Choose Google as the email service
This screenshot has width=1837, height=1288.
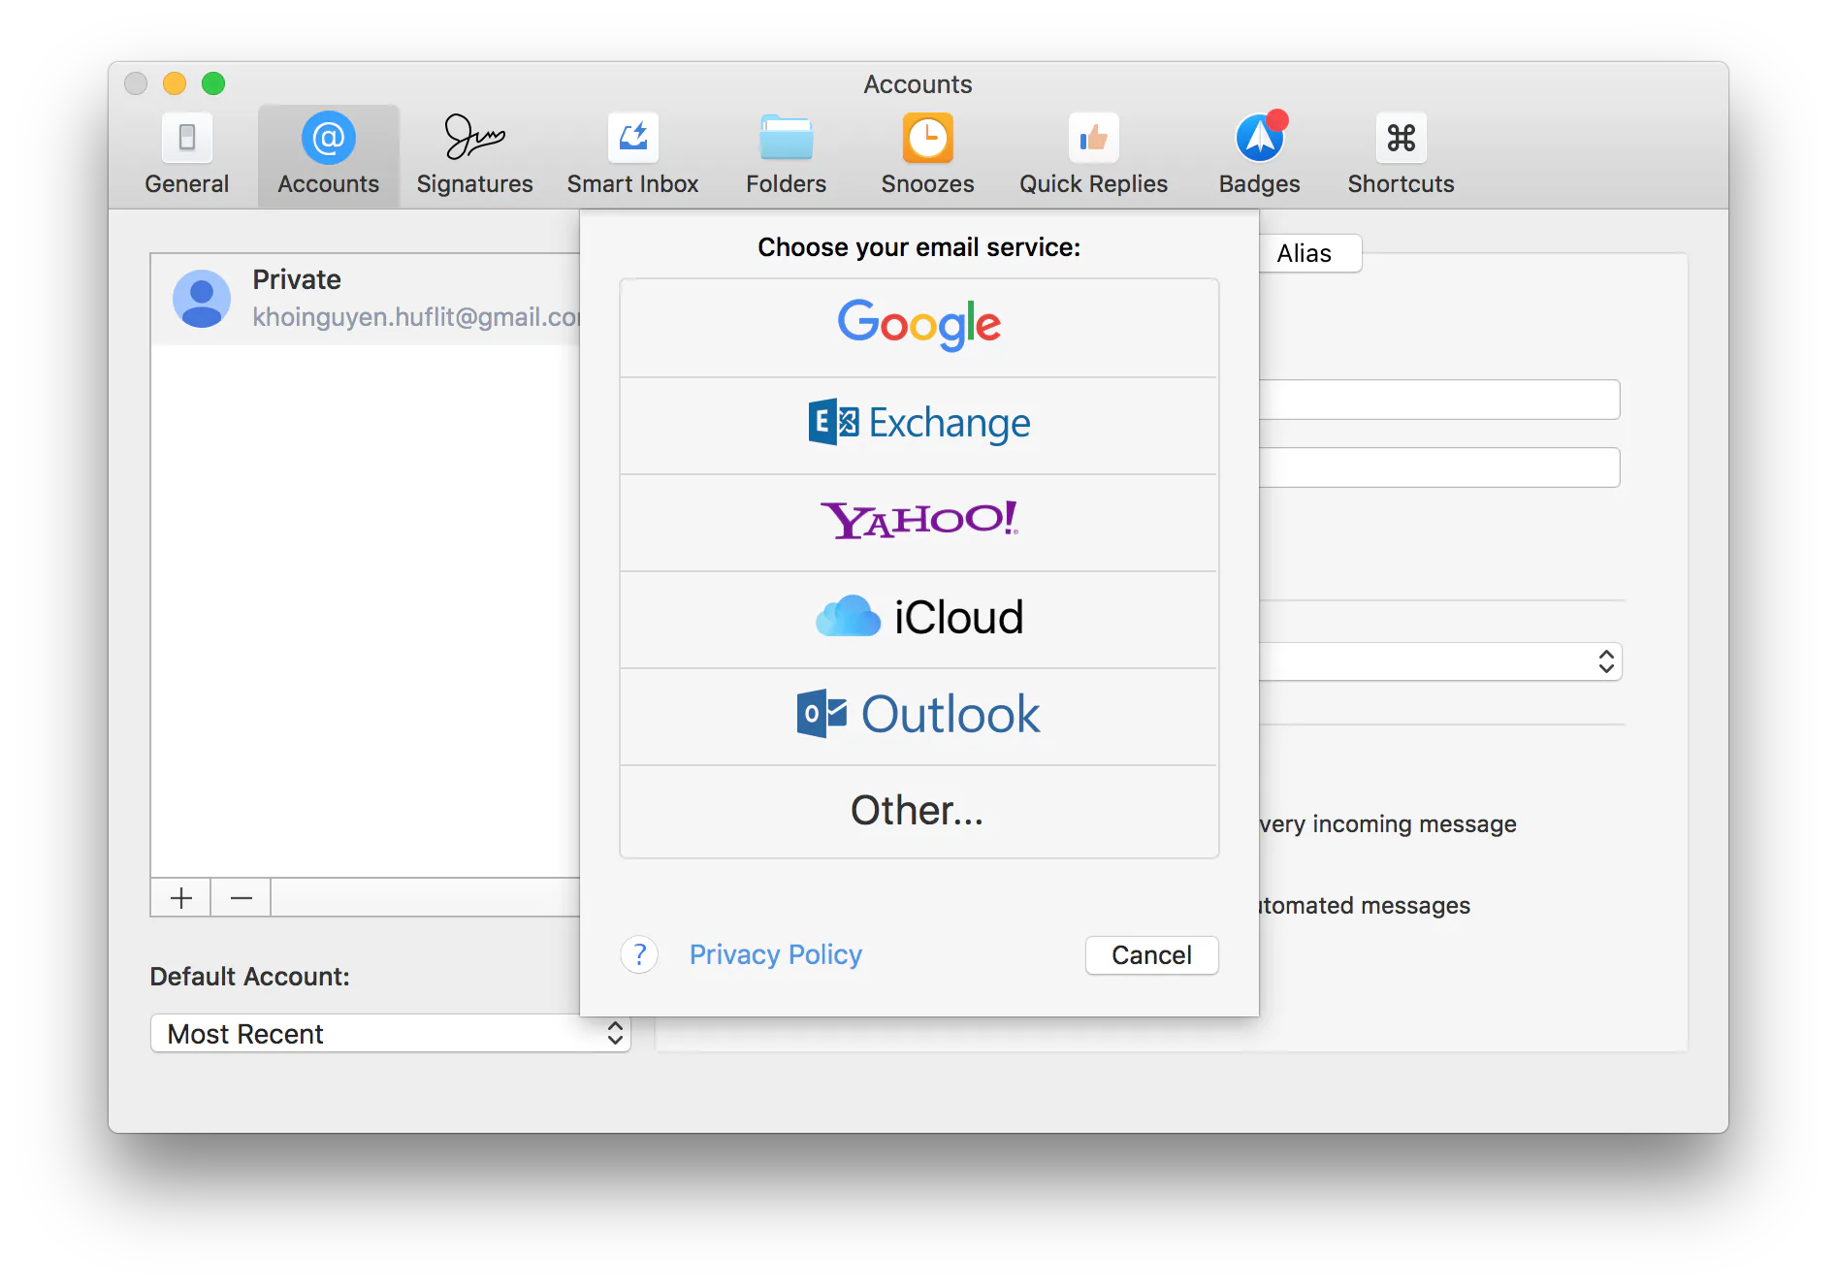[x=918, y=328]
